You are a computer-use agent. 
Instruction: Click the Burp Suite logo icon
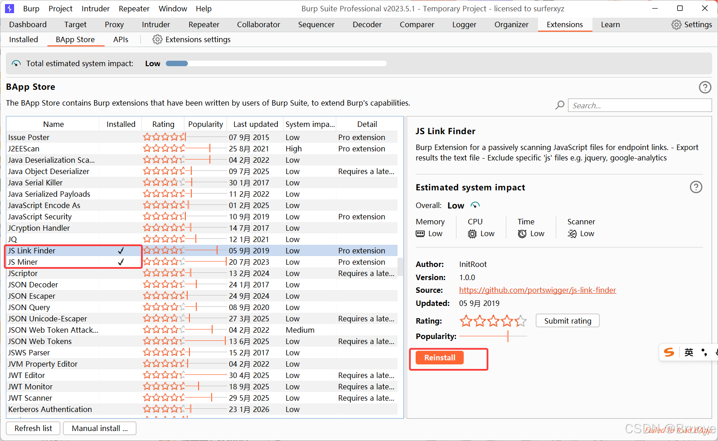pos(10,9)
